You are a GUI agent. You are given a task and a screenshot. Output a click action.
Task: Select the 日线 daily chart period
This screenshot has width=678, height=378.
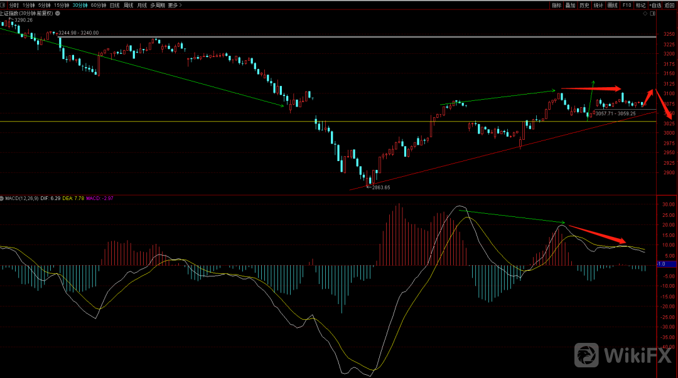pyautogui.click(x=114, y=5)
